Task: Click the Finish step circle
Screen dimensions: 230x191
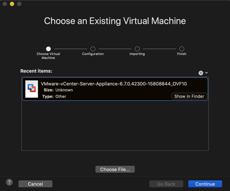Action: pyautogui.click(x=182, y=49)
